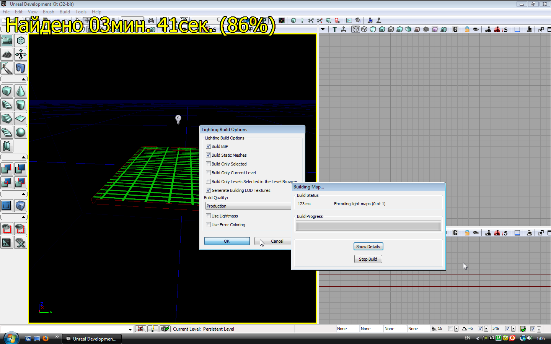The image size is (551, 344).
Task: Select the Camera mode tool
Action: click(7, 41)
